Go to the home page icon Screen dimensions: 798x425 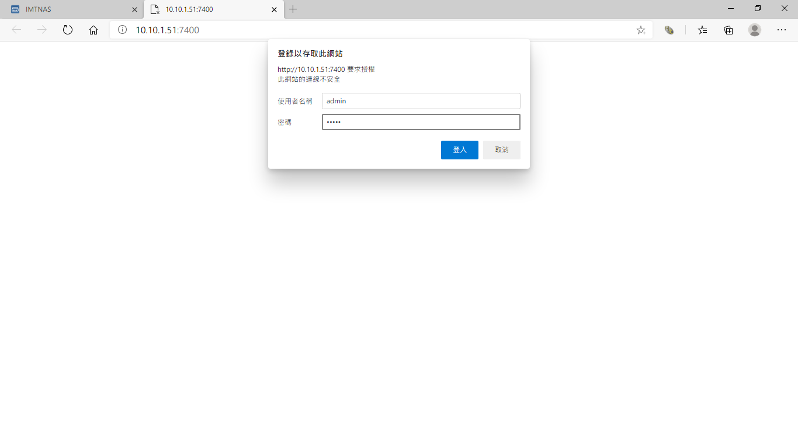93,30
